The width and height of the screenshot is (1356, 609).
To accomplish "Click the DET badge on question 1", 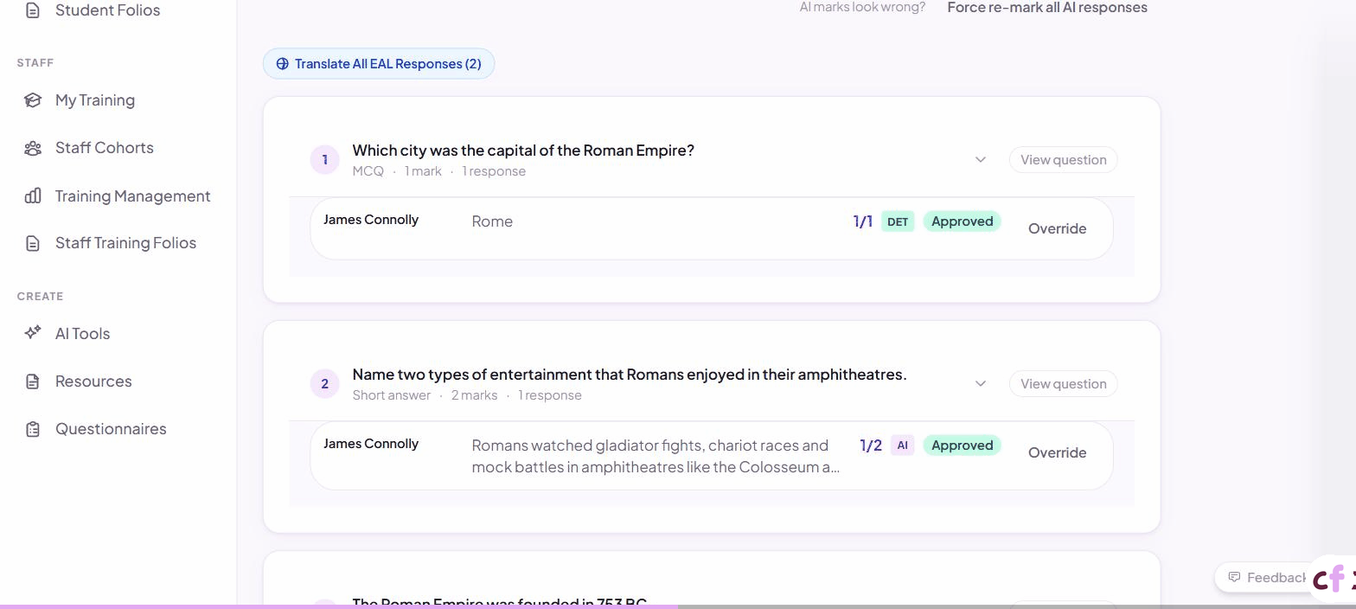I will (x=898, y=222).
